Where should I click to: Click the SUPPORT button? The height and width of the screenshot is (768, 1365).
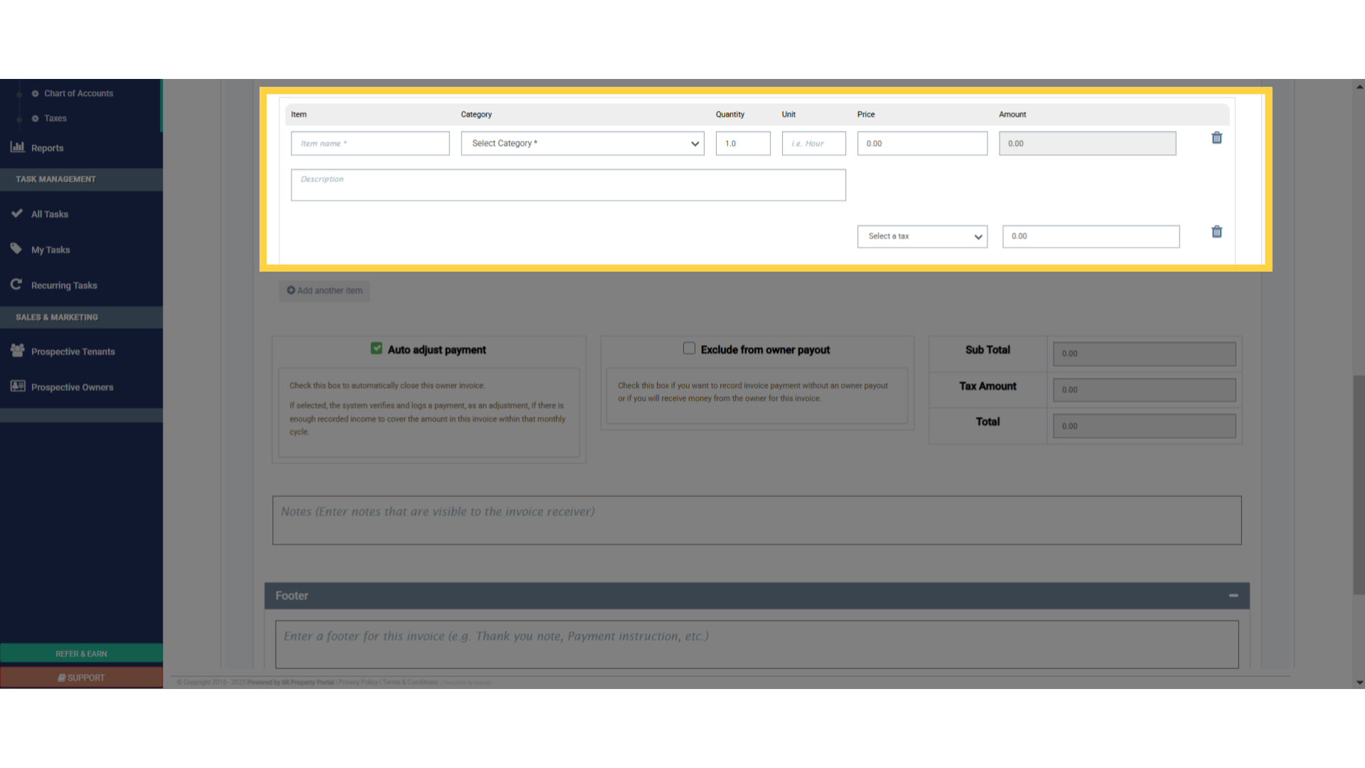coord(81,678)
